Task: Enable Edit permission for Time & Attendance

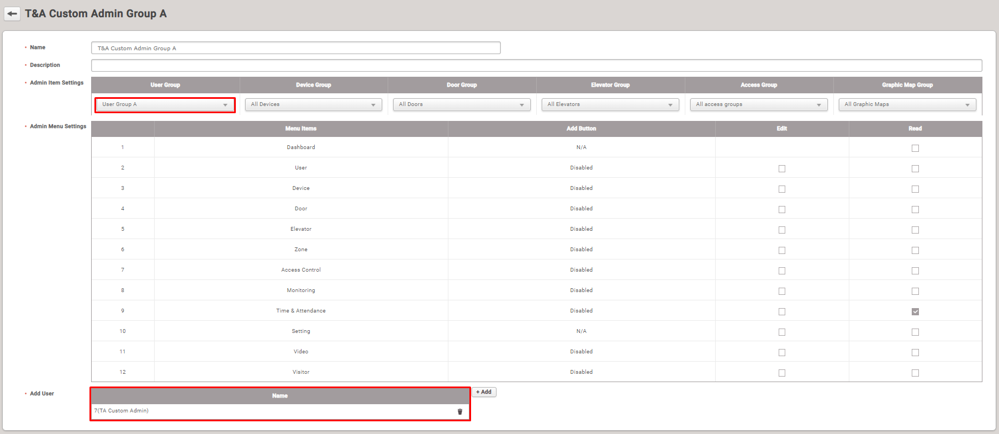Action: coord(781,311)
